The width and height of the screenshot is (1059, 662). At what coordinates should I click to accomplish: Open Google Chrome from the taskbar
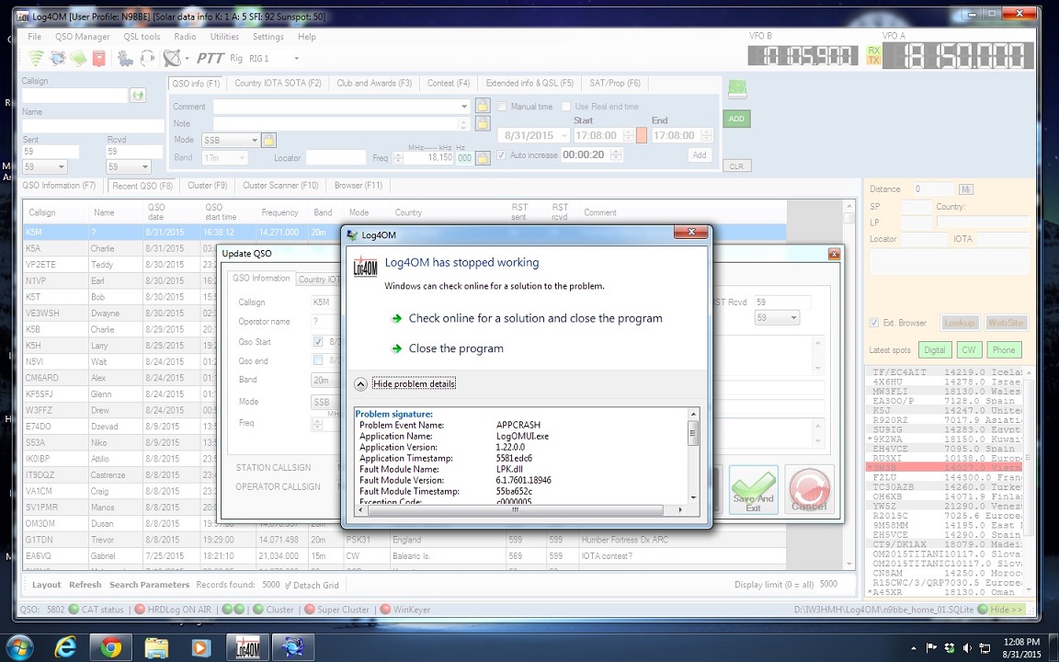pos(110,647)
